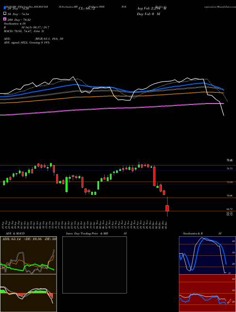The image size is (236, 312).
Task: Click the 'Intra Day Trading Price' panel title
Action: click(82, 234)
